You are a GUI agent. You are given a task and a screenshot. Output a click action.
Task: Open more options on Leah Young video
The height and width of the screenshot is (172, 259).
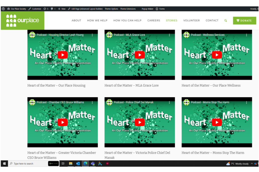pyautogui.click(x=92, y=35)
